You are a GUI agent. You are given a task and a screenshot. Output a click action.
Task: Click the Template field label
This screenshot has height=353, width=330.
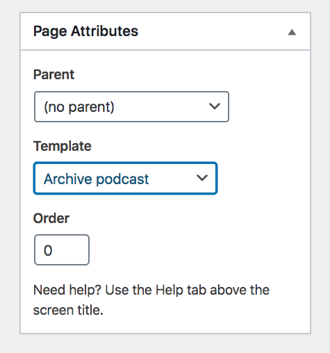coord(63,146)
